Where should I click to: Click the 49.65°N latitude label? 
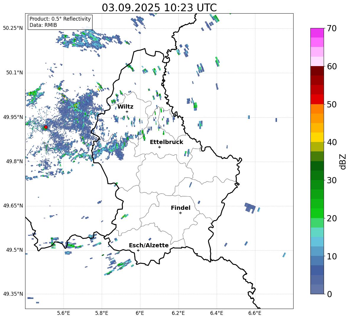13,206
